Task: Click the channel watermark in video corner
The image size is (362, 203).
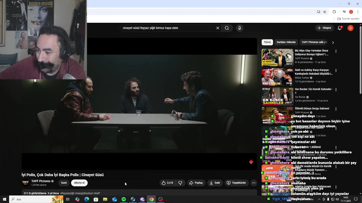Action: pyautogui.click(x=251, y=162)
